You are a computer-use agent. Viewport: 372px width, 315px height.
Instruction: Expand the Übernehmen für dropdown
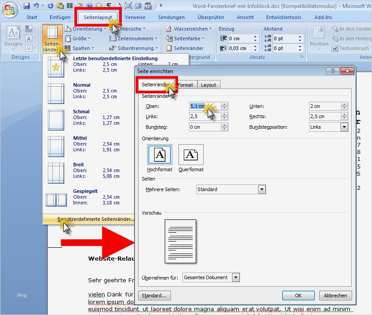point(236,277)
